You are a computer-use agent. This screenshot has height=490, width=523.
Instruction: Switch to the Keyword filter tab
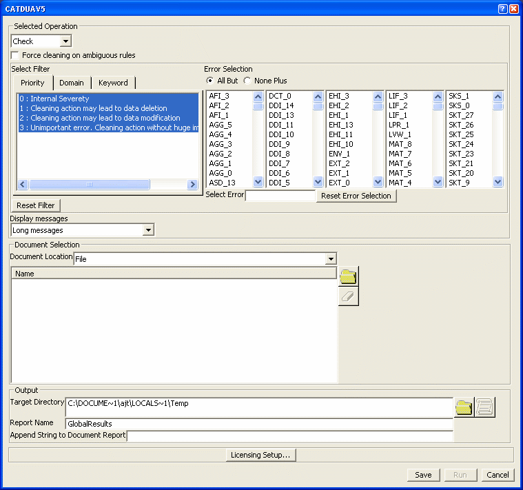coord(113,83)
